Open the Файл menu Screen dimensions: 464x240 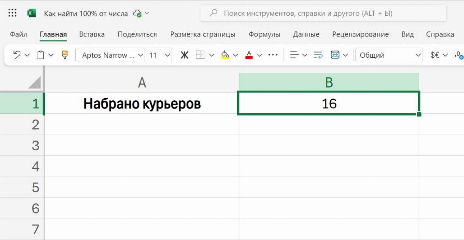click(18, 34)
